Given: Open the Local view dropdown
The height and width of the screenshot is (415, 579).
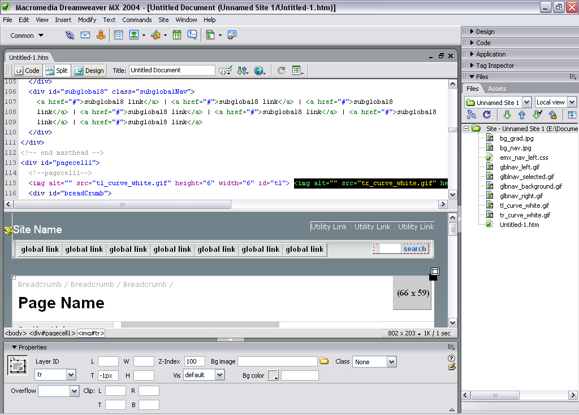Looking at the screenshot, I should tap(572, 102).
